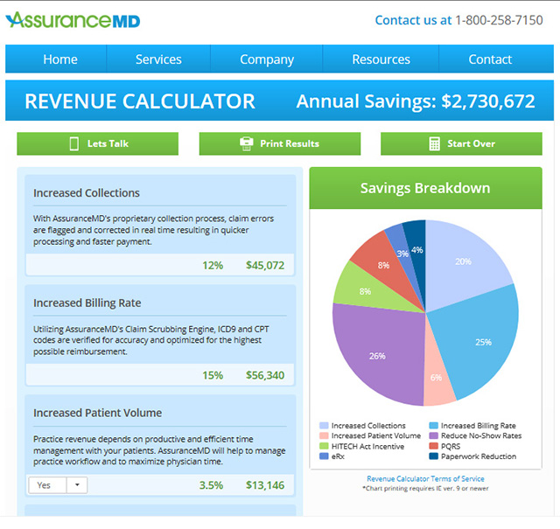Click the Reduce No-Show Rates legend swatch
This screenshot has width=560, height=529.
pos(434,435)
